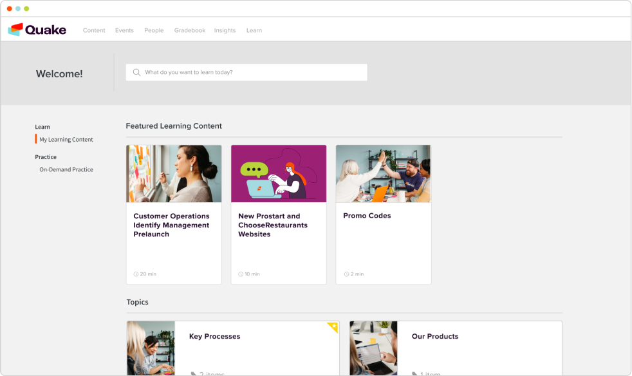This screenshot has width=632, height=376.
Task: Click the clock icon beside 2 min
Action: point(346,274)
